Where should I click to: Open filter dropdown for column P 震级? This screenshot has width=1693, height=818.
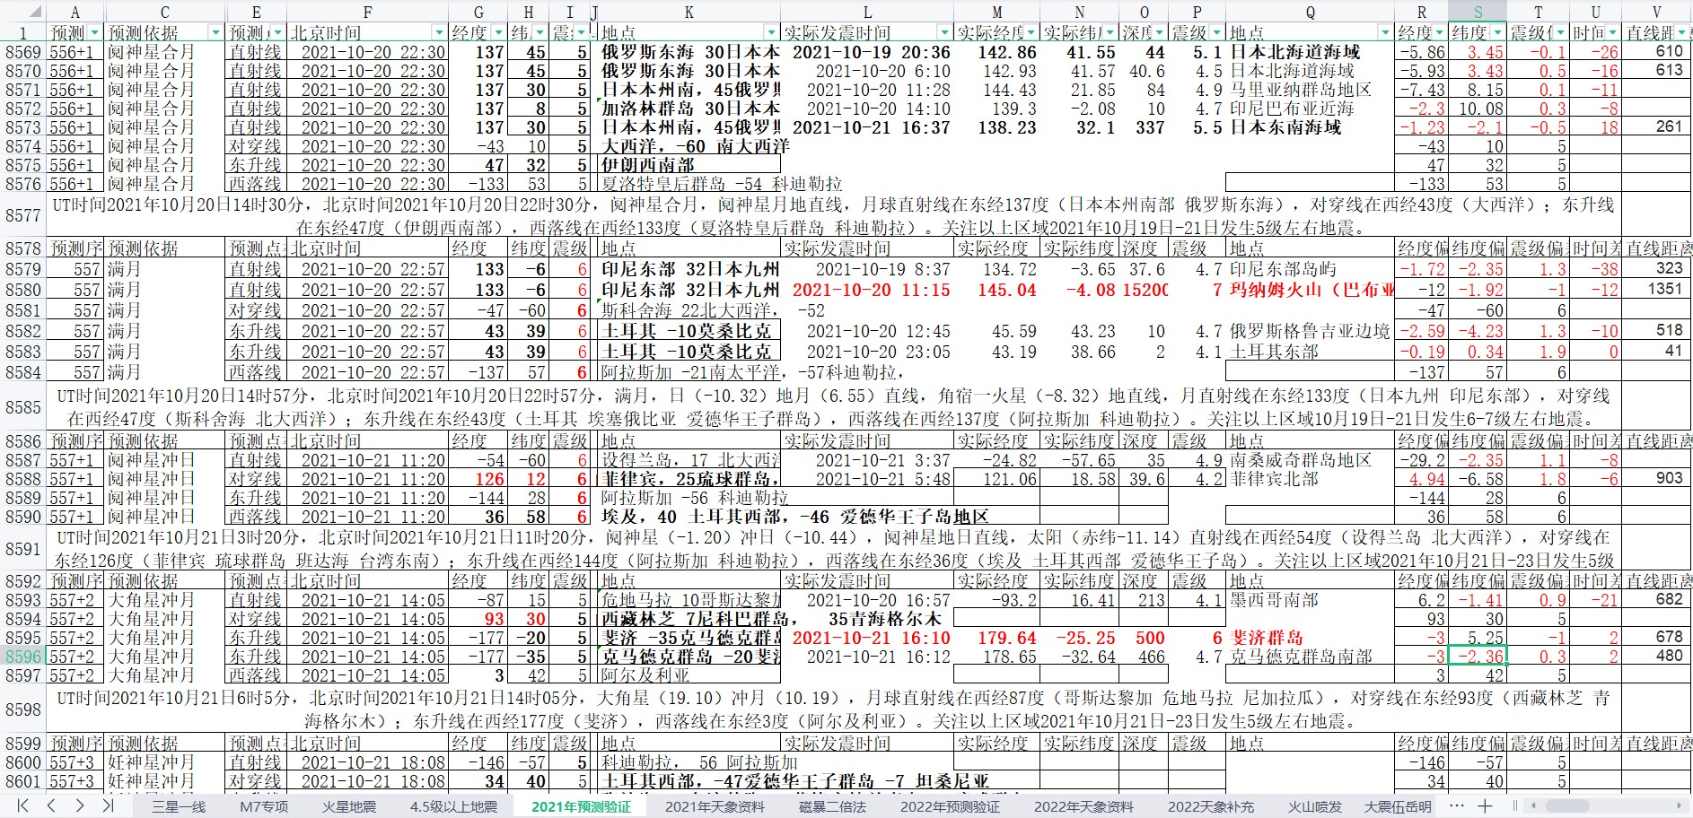pos(1215,33)
